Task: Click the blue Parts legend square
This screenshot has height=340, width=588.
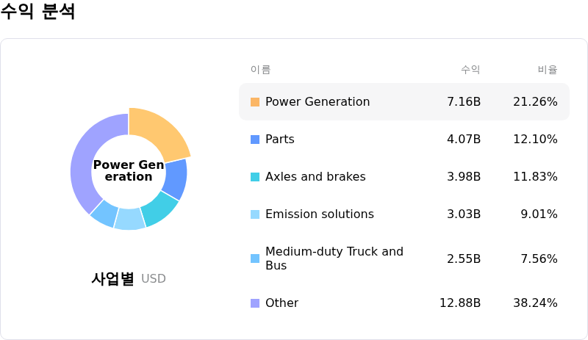Action: 255,140
